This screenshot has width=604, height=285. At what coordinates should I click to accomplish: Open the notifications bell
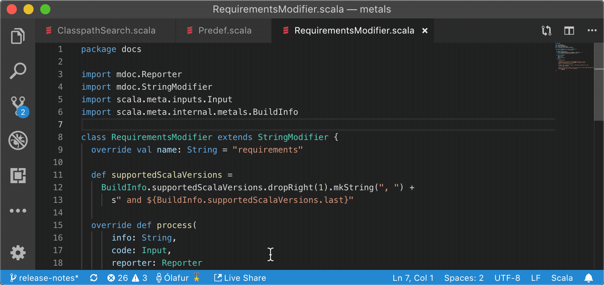(589, 277)
